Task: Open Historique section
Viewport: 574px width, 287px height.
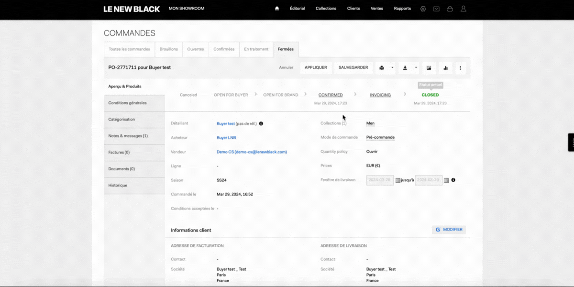Action: click(x=134, y=185)
